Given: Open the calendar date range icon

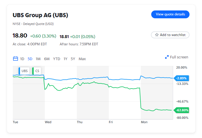Looking at the screenshot, I should pyautogui.click(x=15, y=59).
